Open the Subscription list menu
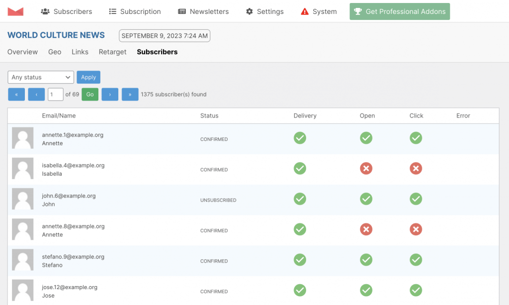Viewport: 509px width, 305px height. tap(135, 11)
